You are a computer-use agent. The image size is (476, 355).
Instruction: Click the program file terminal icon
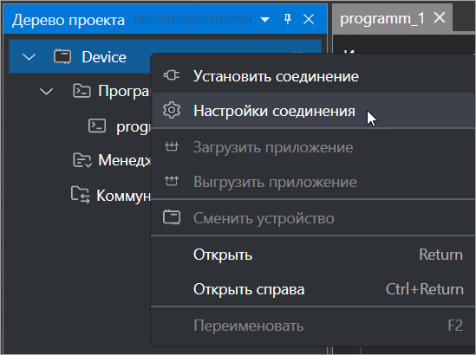[97, 126]
